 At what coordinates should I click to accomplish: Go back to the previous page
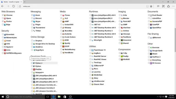[x=2, y=6]
